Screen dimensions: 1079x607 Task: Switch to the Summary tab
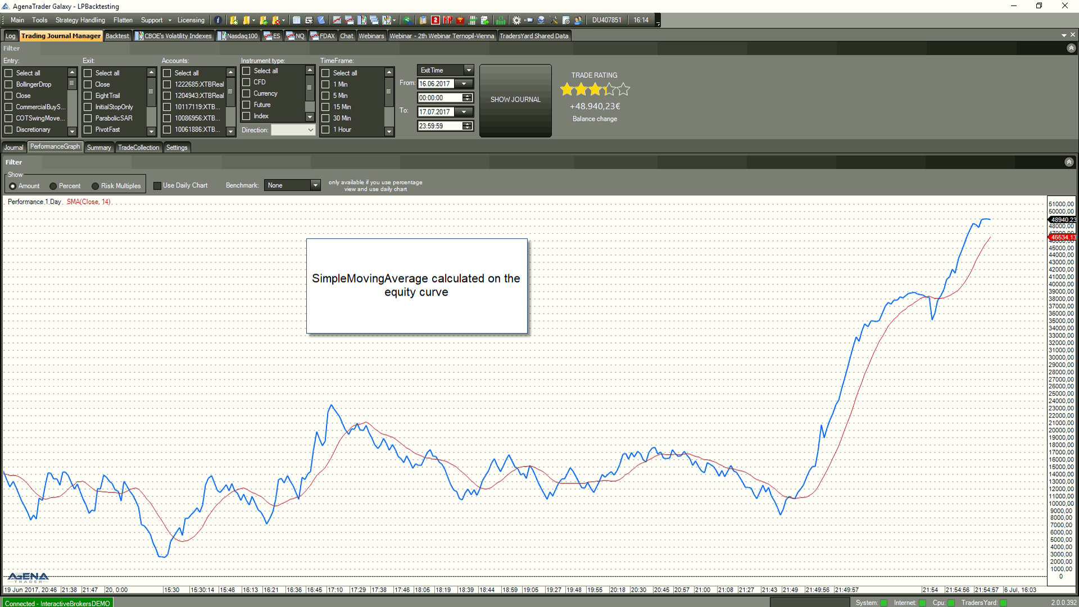98,147
